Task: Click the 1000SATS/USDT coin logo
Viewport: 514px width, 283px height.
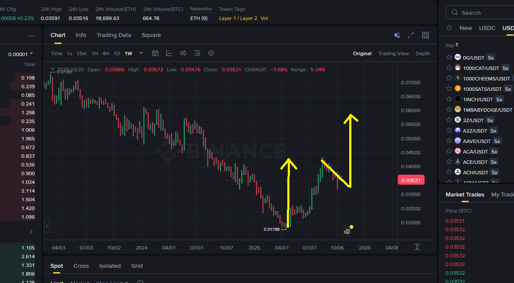Action: coord(458,89)
